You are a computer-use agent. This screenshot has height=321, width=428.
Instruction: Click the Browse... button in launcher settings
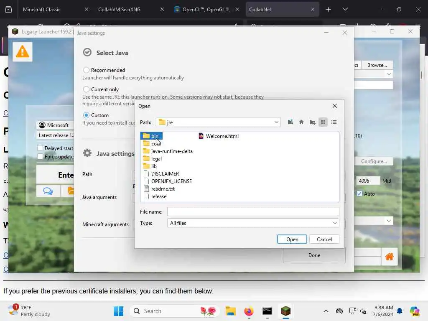coord(377,65)
